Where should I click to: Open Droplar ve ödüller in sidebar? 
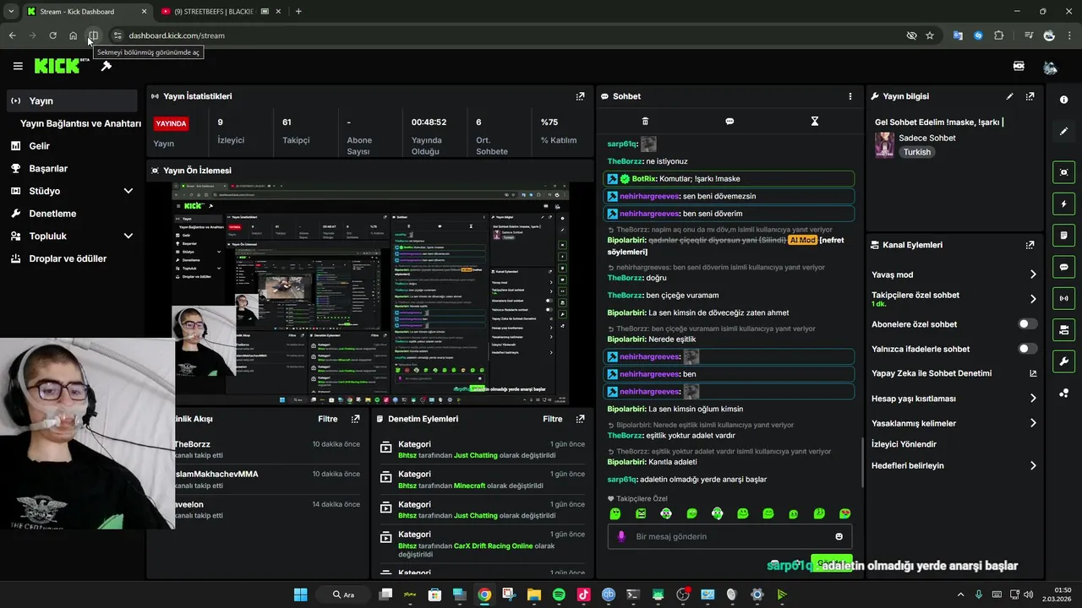[x=73, y=258]
